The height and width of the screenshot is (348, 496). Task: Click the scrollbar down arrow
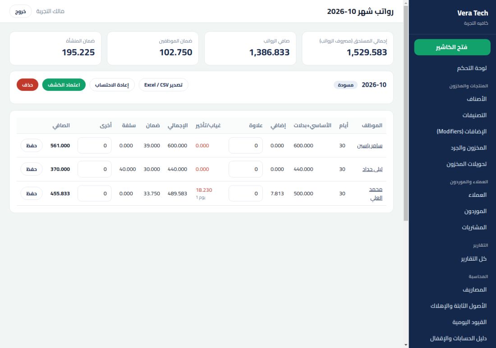(406, 345)
